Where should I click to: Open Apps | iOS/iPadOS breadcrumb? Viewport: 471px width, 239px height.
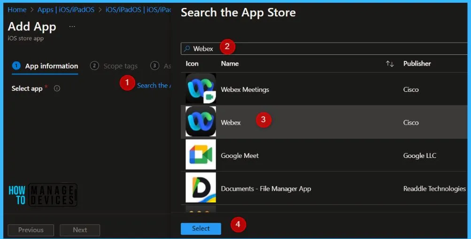tap(66, 9)
